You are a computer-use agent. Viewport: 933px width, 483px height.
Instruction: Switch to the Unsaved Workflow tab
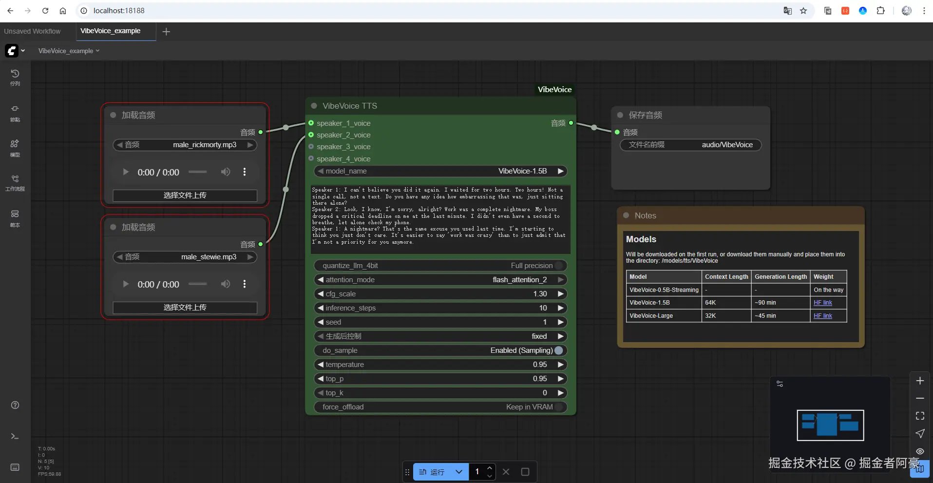(x=33, y=31)
